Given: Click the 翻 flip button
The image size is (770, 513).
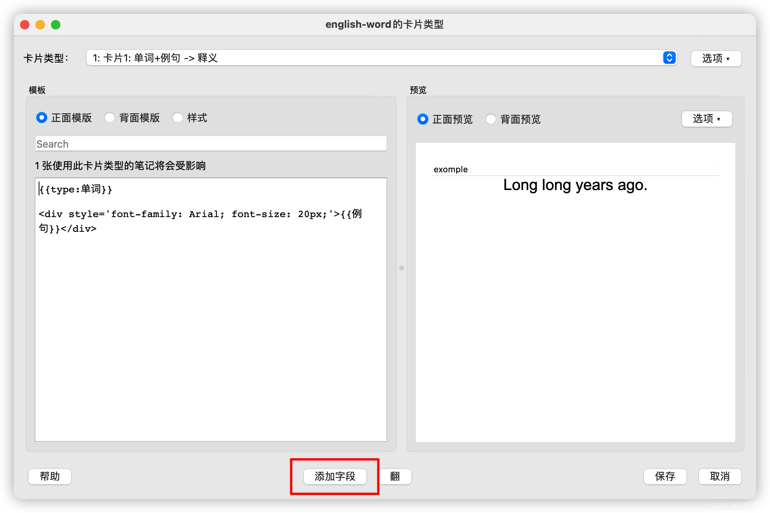Looking at the screenshot, I should click(395, 476).
